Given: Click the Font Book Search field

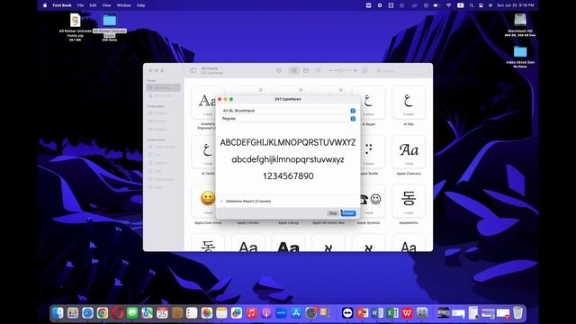Looking at the screenshot, I should click(401, 70).
